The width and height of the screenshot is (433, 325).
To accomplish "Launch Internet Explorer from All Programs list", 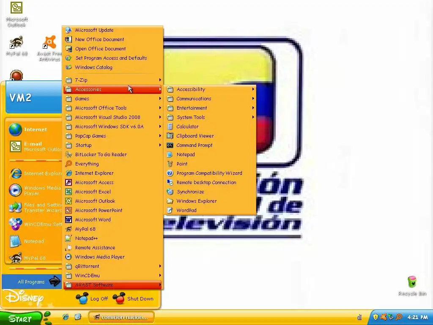I will pyautogui.click(x=112, y=173).
